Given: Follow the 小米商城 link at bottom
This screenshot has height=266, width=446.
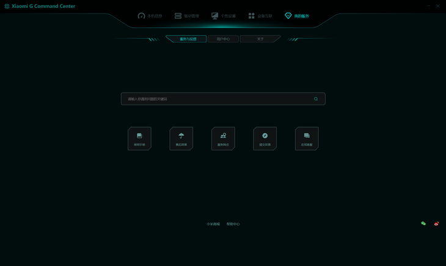Looking at the screenshot, I should click(x=213, y=224).
